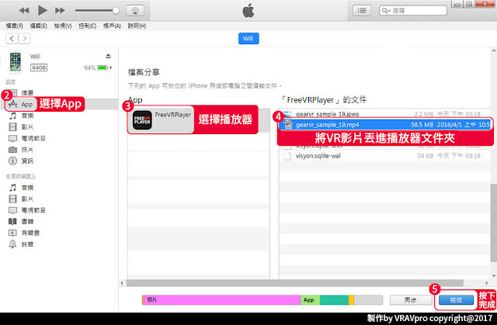Click the Photos segment in storage bar
Image resolution: width=497 pixels, height=325 pixels.
pos(222,299)
